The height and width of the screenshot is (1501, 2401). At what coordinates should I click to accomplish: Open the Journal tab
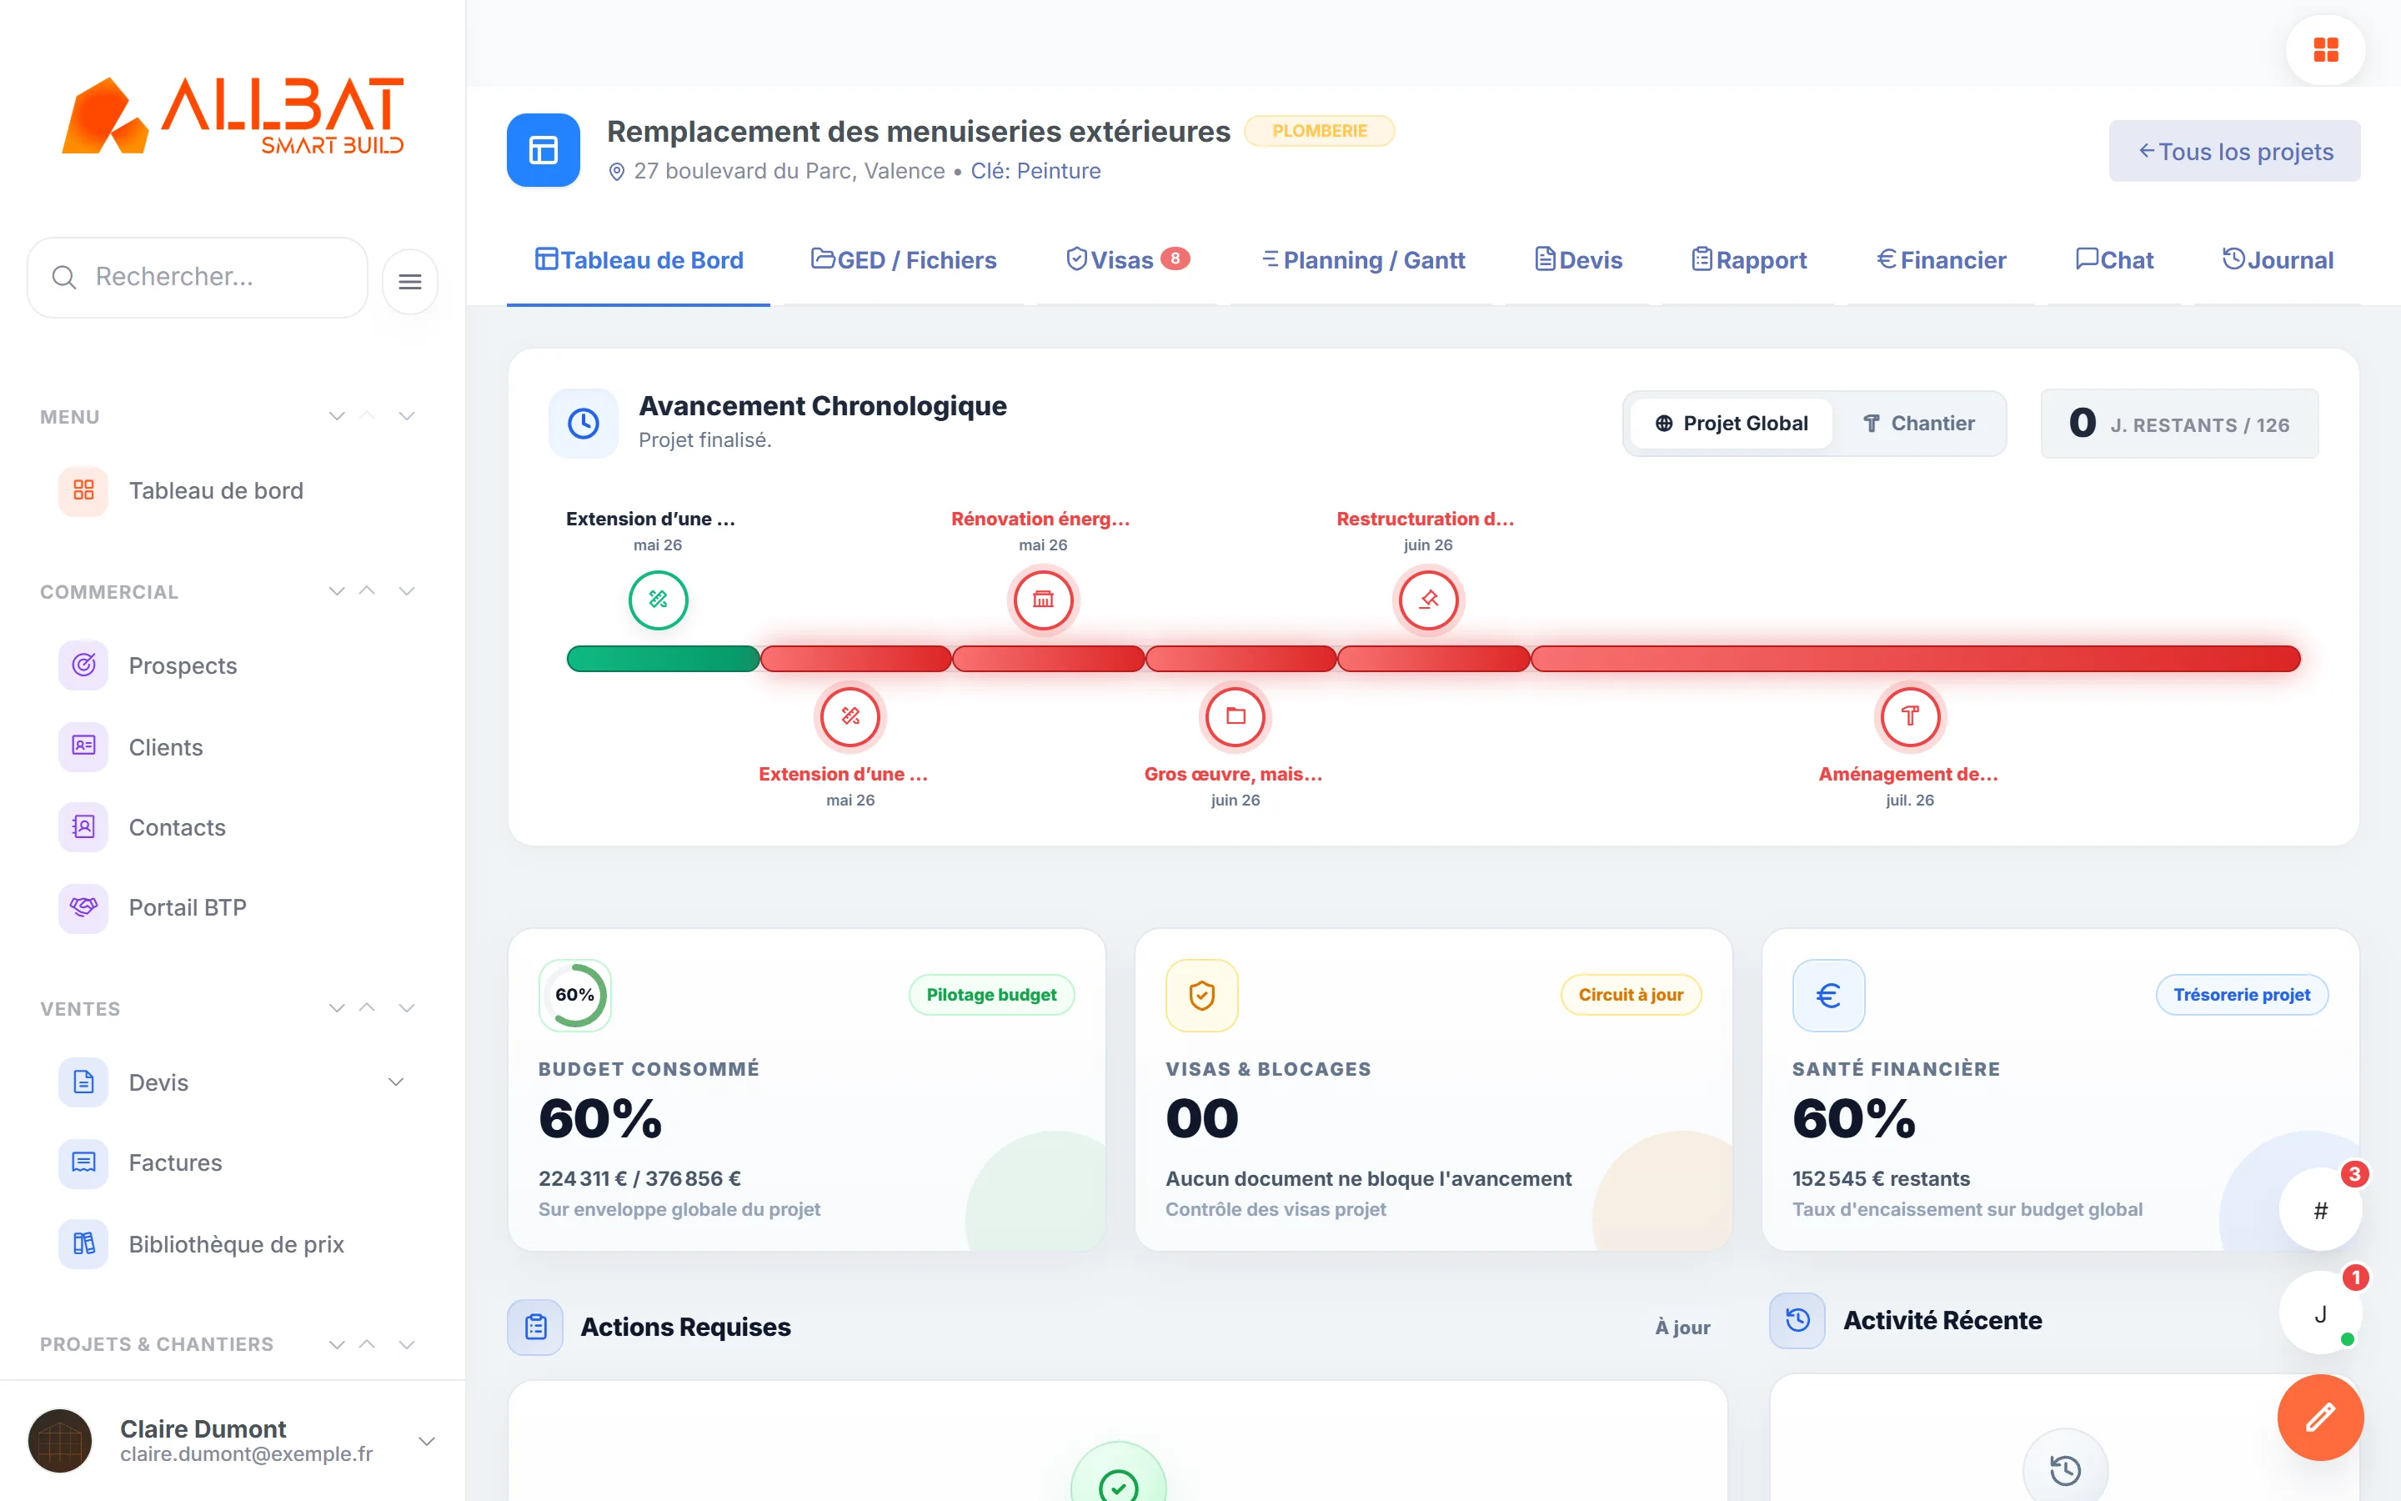pyautogui.click(x=2277, y=260)
